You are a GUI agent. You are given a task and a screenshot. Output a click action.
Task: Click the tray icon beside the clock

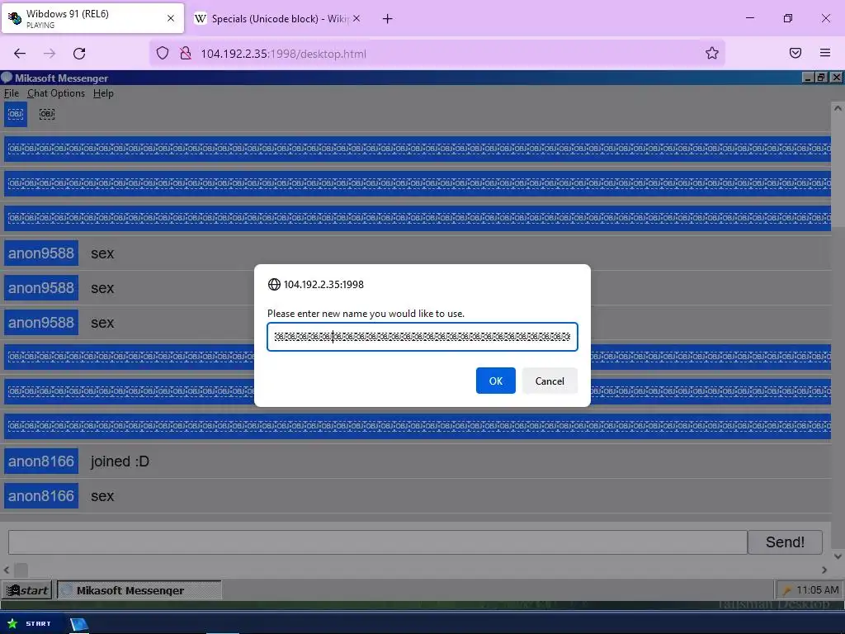(786, 589)
